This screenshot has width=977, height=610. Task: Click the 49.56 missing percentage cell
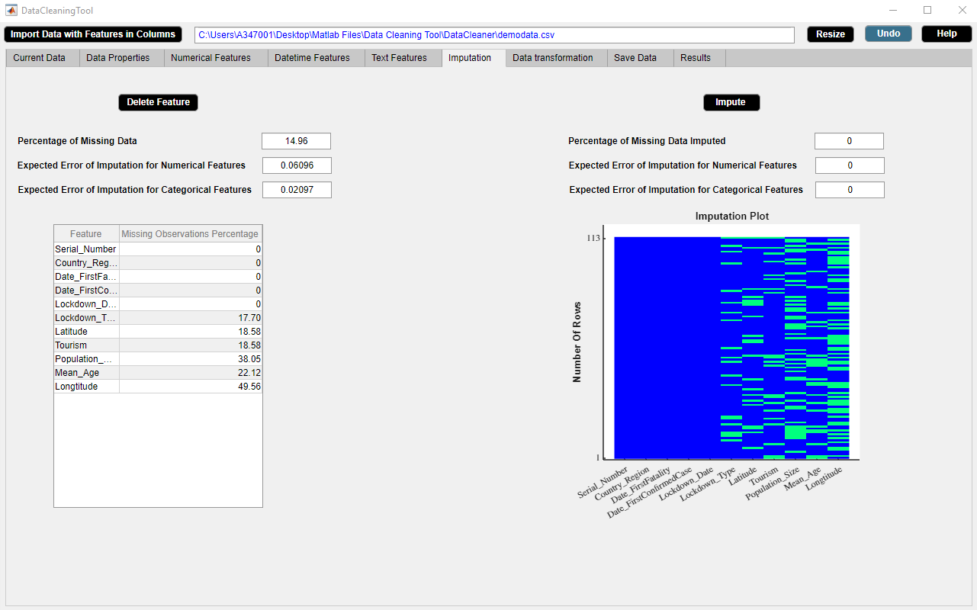(191, 387)
